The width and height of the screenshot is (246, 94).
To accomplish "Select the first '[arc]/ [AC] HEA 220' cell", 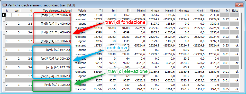I will click(52, 50).
